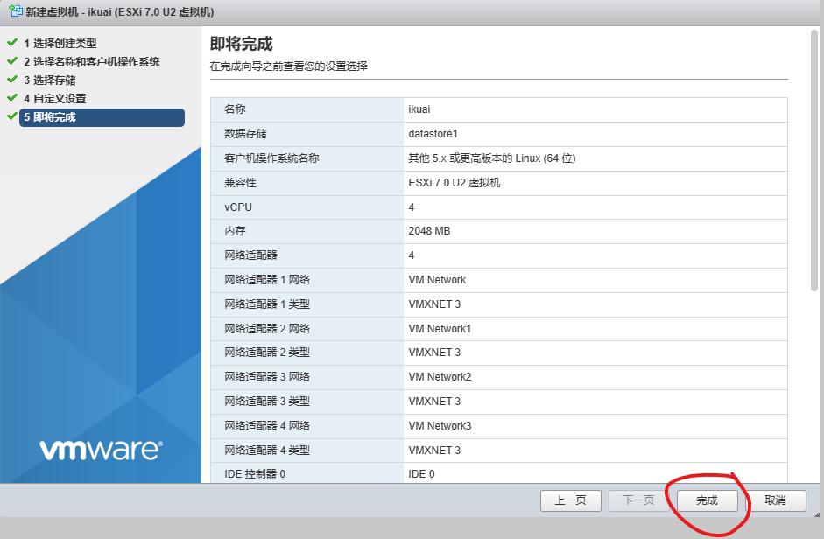824x539 pixels.
Task: Click the checkmark beside "5 即将完成"
Action: click(x=12, y=116)
